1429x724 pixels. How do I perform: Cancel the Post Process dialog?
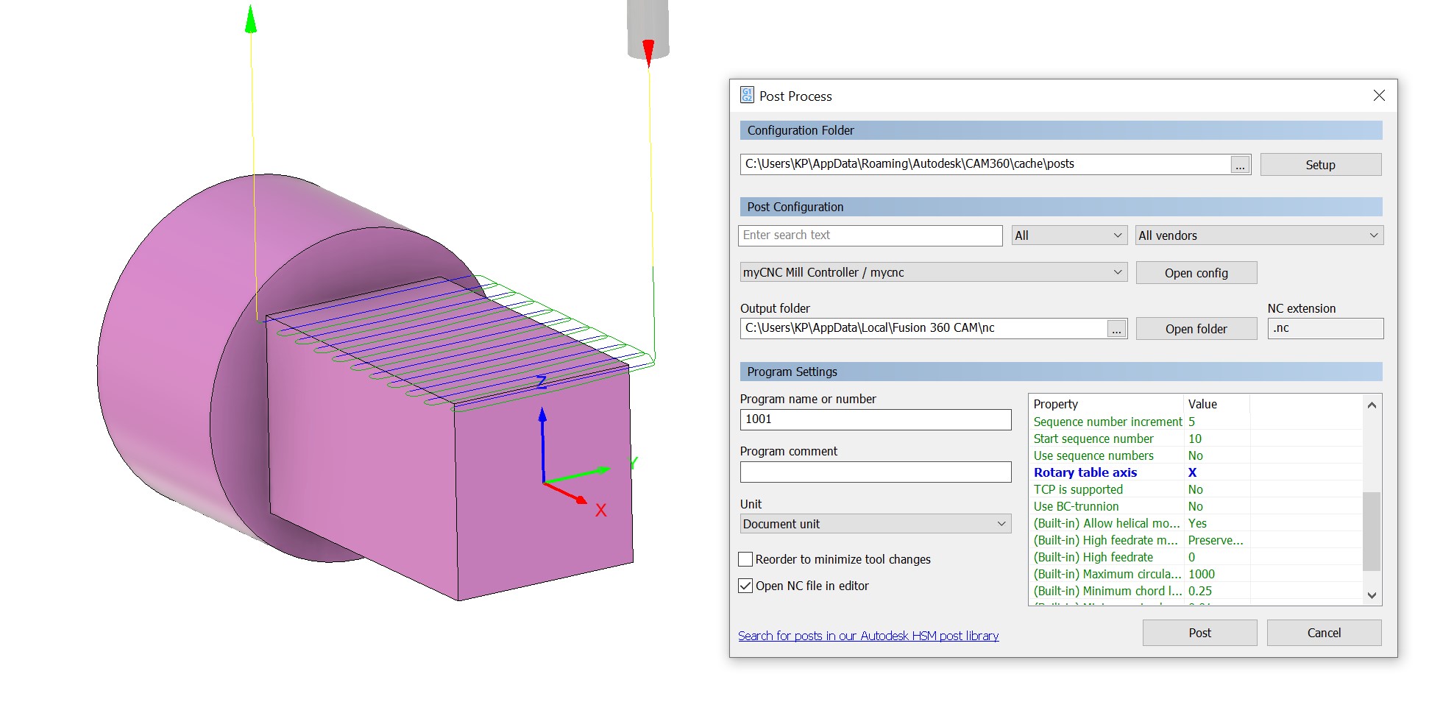[x=1324, y=633]
